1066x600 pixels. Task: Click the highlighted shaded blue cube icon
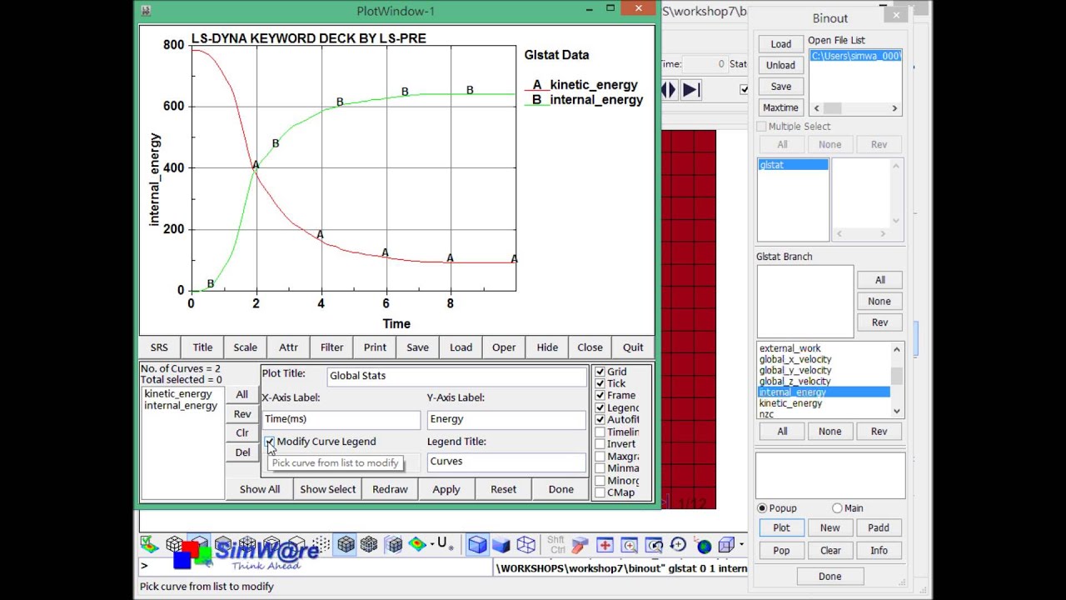[x=477, y=545]
